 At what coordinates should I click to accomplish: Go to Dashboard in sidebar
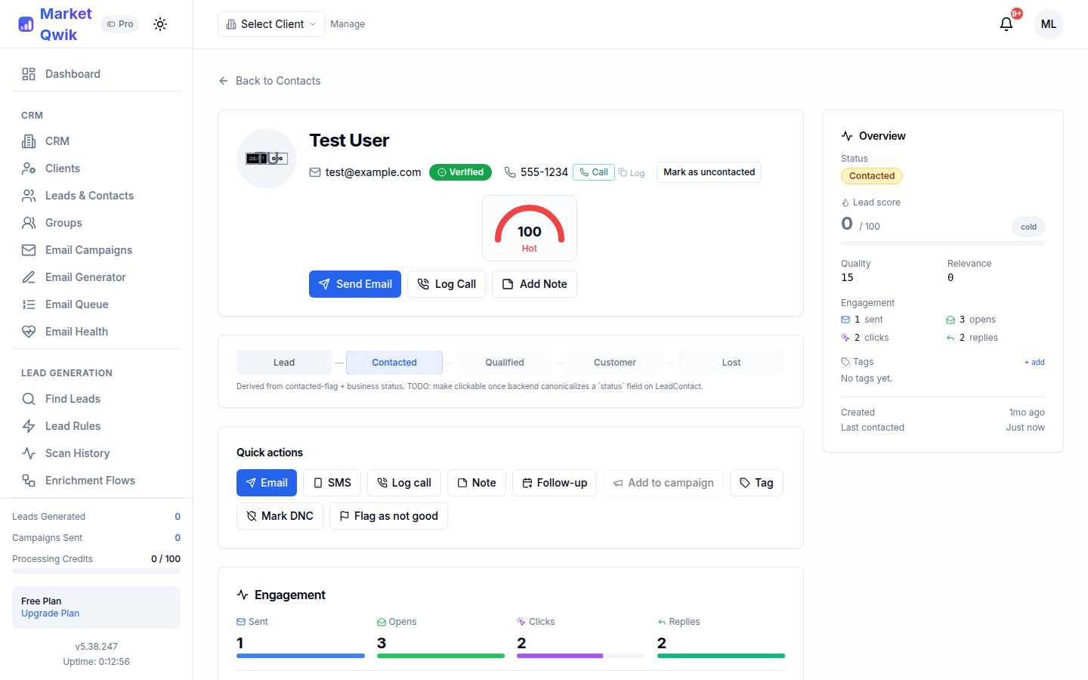[x=96, y=74]
